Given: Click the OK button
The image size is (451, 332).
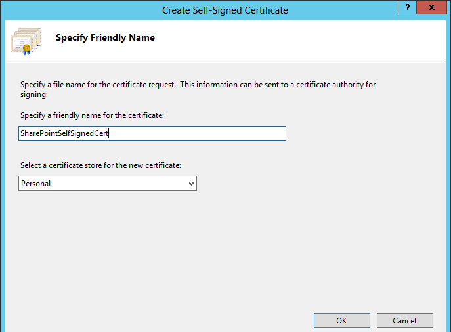Looking at the screenshot, I should coord(342,320).
